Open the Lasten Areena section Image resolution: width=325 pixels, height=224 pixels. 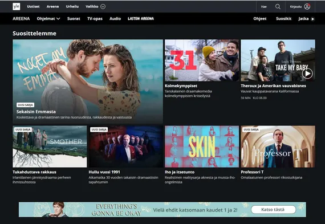141,19
